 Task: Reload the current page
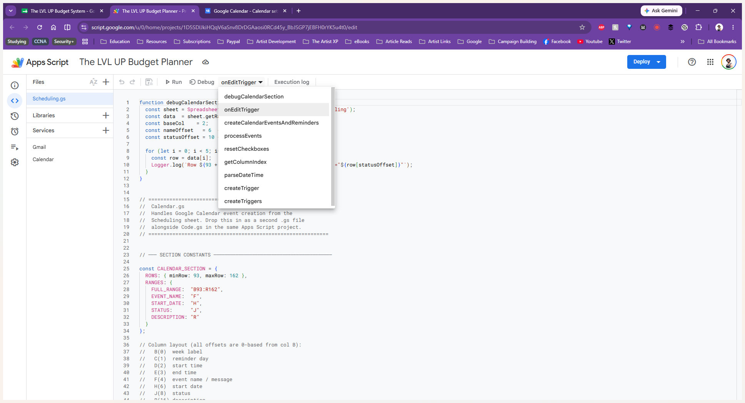pos(40,27)
